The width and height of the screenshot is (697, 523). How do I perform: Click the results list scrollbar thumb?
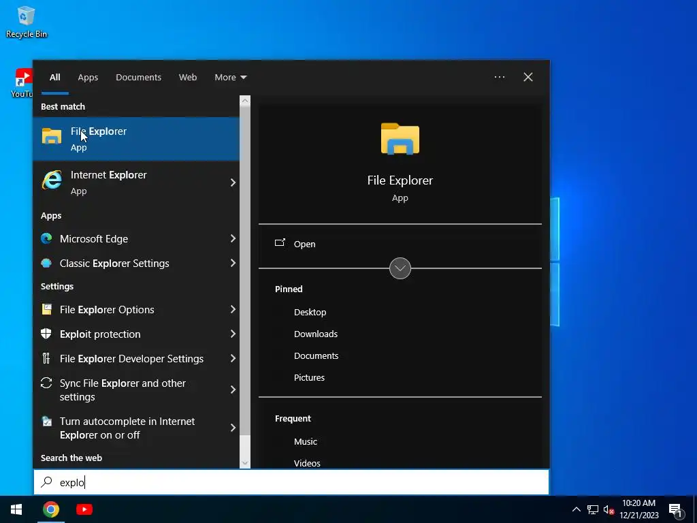[x=245, y=270]
